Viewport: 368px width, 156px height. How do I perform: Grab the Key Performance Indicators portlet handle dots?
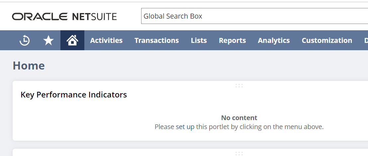[239, 85]
